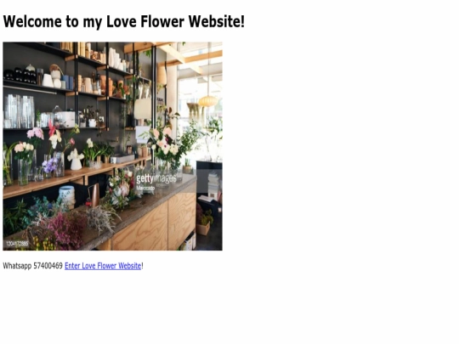Image resolution: width=459 pixels, height=344 pixels.
Task: Click the hanging yellow pendant lamp in photo
Action: [x=208, y=101]
